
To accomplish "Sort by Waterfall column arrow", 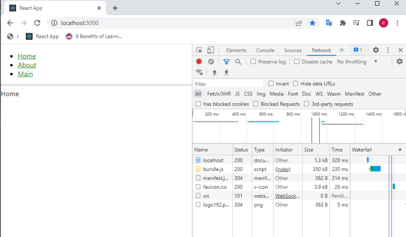I will (x=400, y=149).
